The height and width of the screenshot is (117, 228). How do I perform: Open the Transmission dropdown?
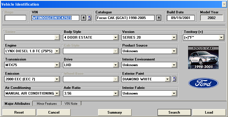tap(57, 65)
